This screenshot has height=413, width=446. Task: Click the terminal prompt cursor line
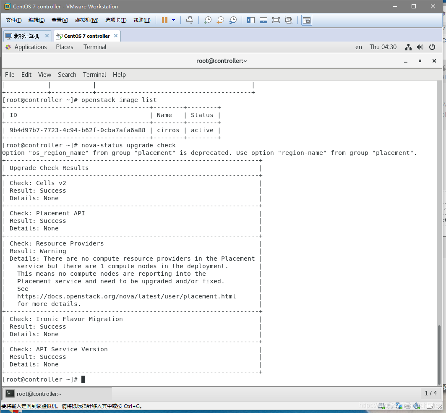44,379
